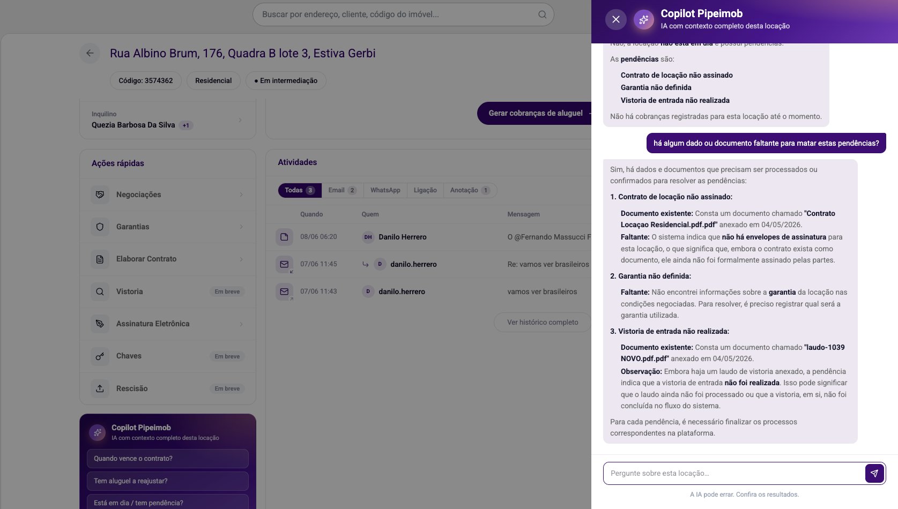Send the Copilot message with the paper-plane icon
Image resolution: width=898 pixels, height=509 pixels.
tap(874, 473)
